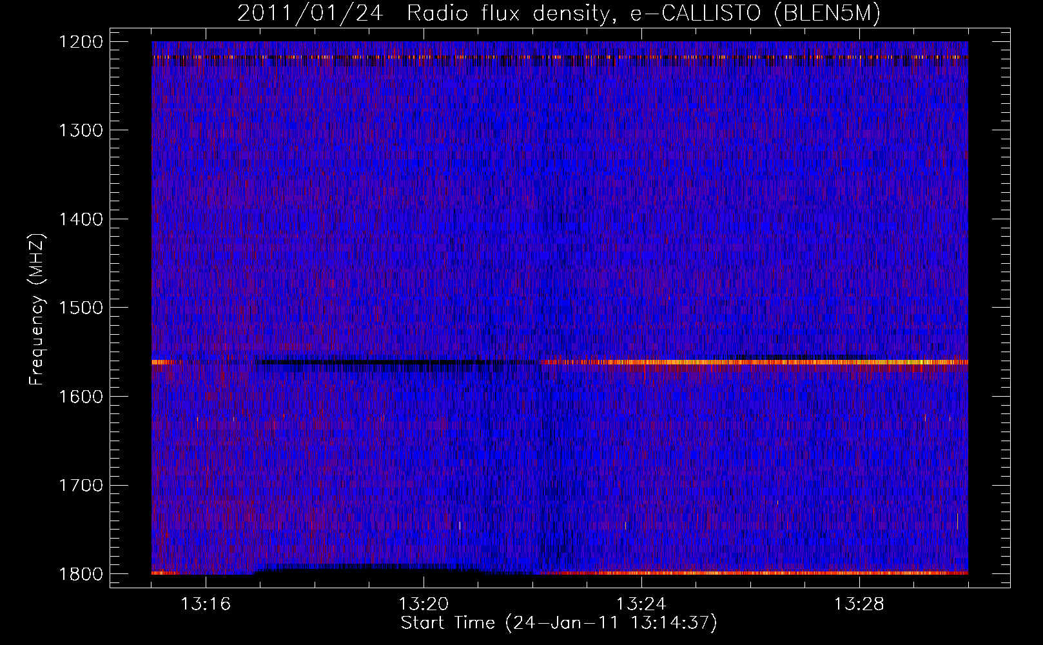This screenshot has height=645, width=1043.
Task: Click the 1600 frequency tick label
Action: 81,397
